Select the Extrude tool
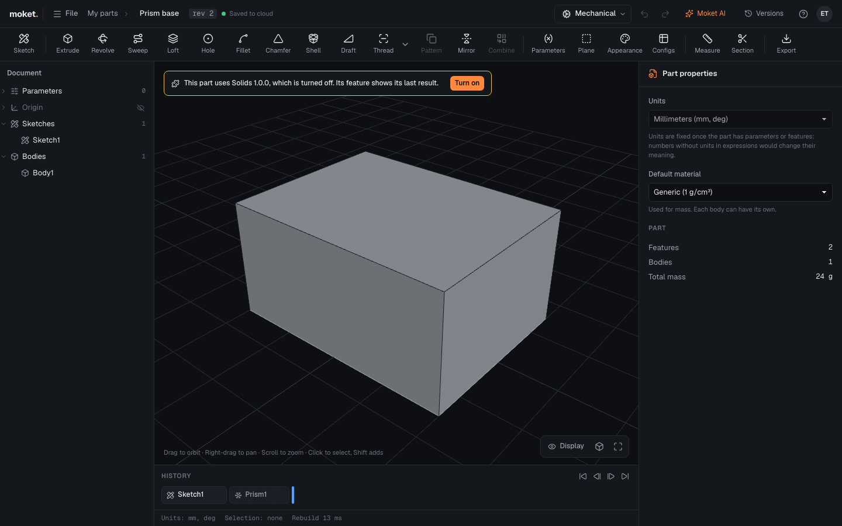The width and height of the screenshot is (842, 526). [x=68, y=44]
